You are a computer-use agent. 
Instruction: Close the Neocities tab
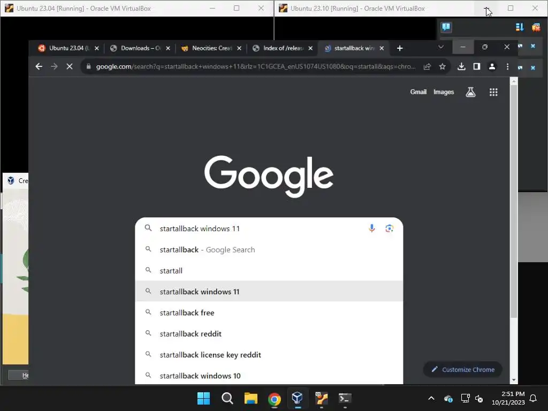click(239, 48)
